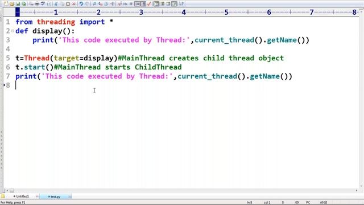Undo last edit
The height and width of the screenshot is (205, 364).
pyautogui.click(x=81, y=4)
